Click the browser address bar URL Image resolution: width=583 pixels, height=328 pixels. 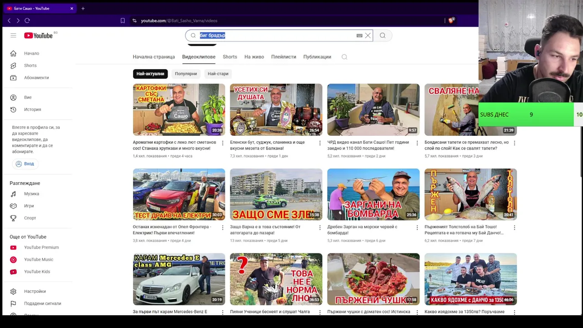(179, 20)
